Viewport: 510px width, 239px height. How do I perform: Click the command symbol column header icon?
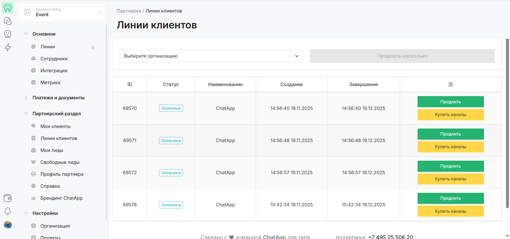click(450, 84)
